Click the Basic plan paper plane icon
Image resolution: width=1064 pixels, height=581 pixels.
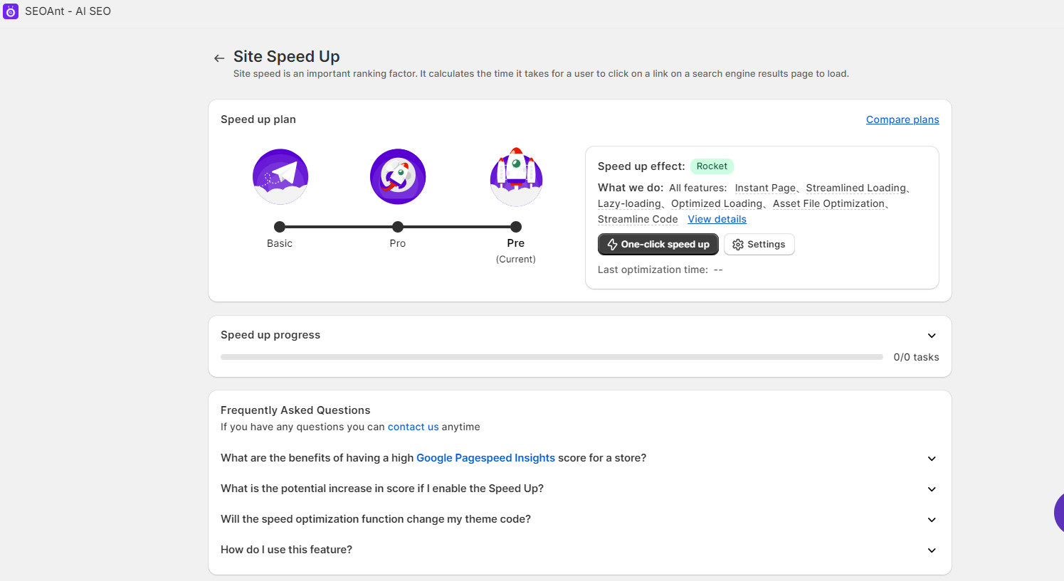click(280, 176)
